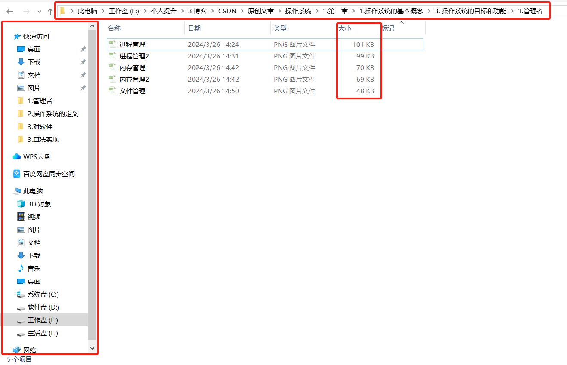The width and height of the screenshot is (567, 365).
Task: Navigate to 1.第一章 breadcrumb
Action: coord(335,11)
